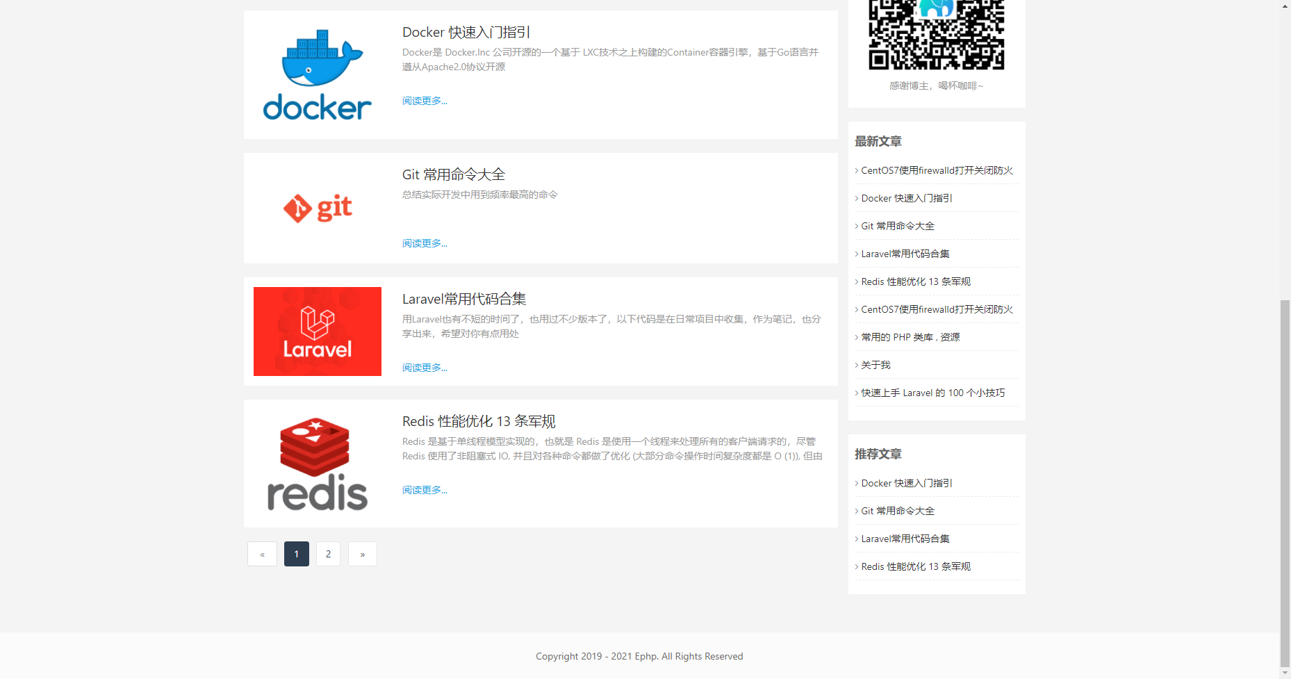Open '快速上手 Laravel 的 100 个小技巧' link
The width and height of the screenshot is (1291, 679).
click(933, 393)
